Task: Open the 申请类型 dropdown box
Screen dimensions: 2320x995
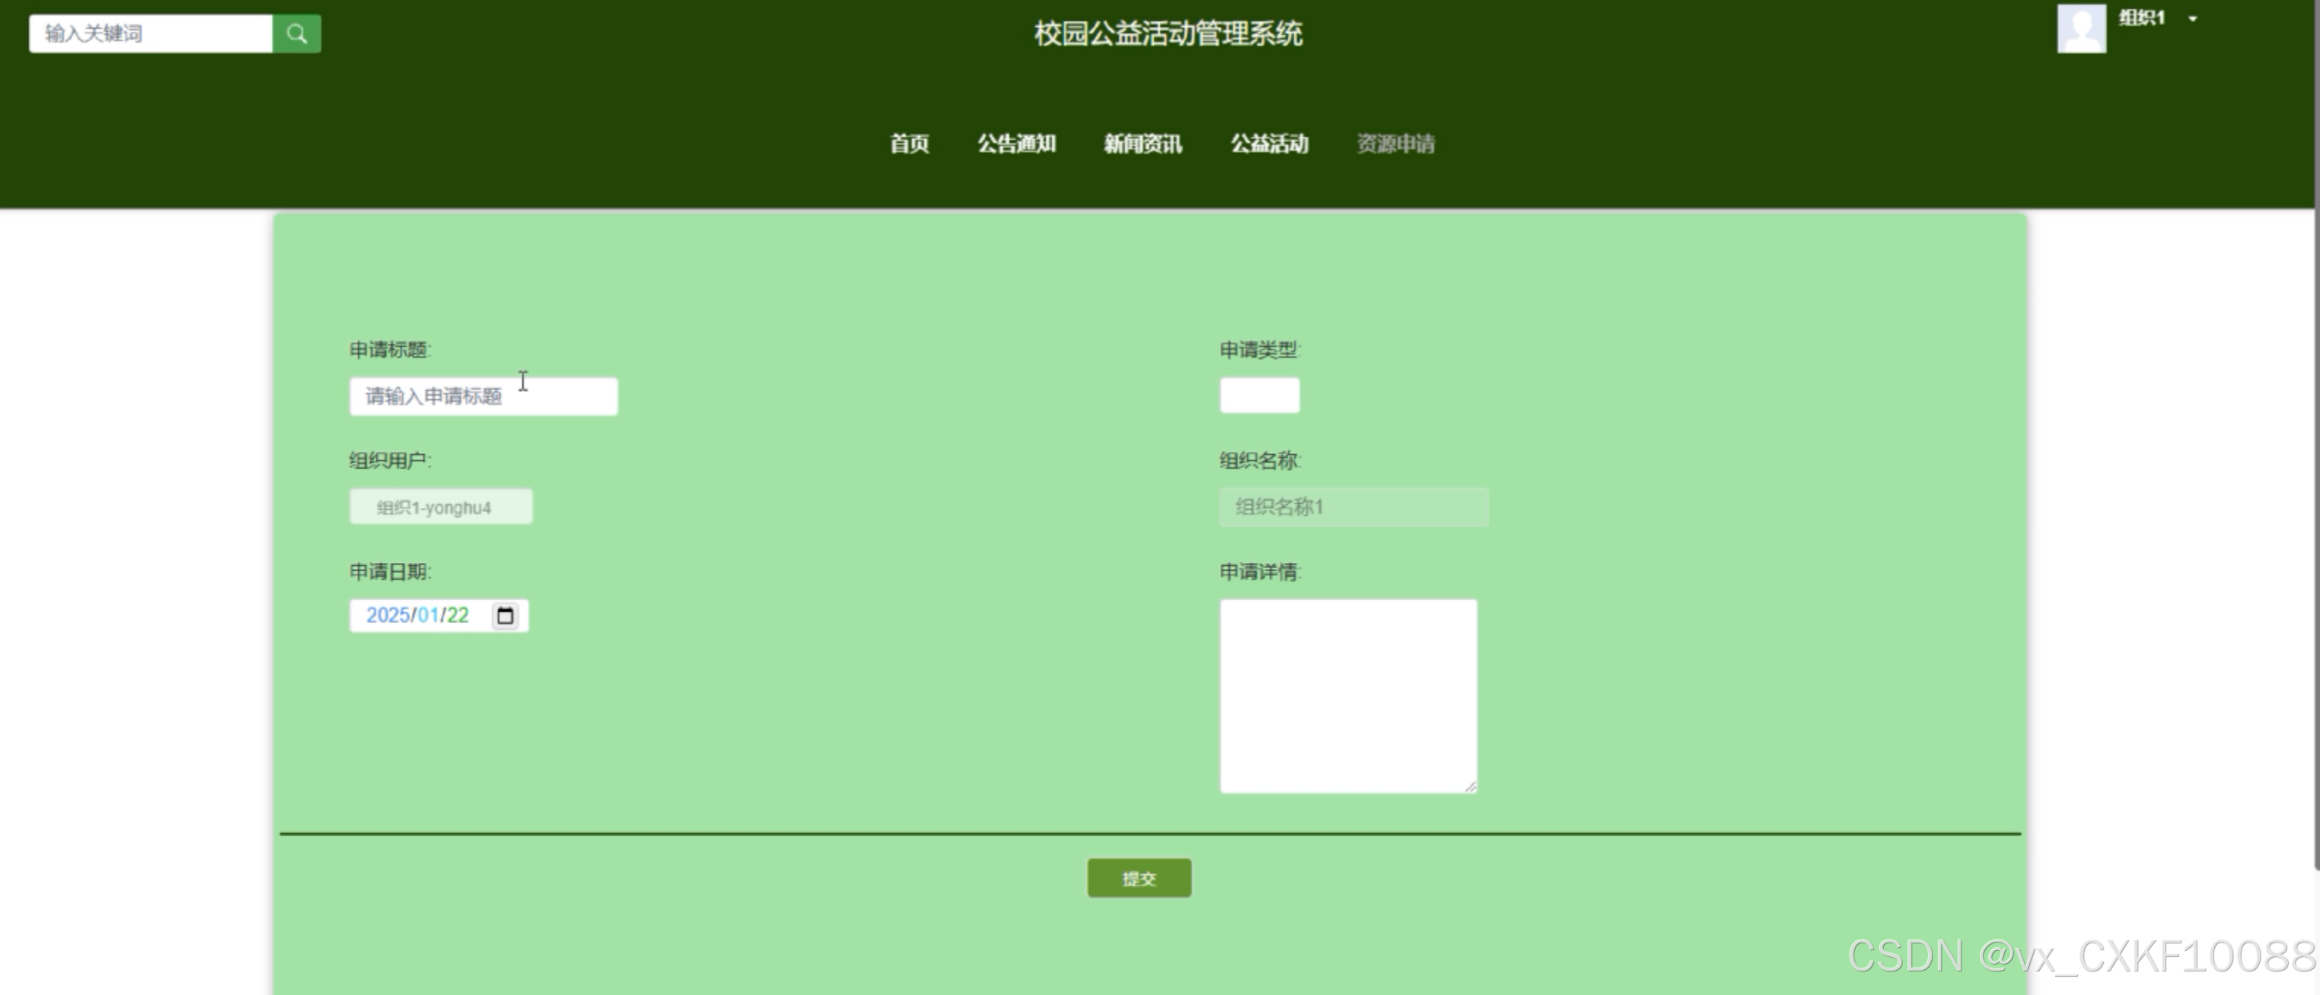Action: point(1259,396)
